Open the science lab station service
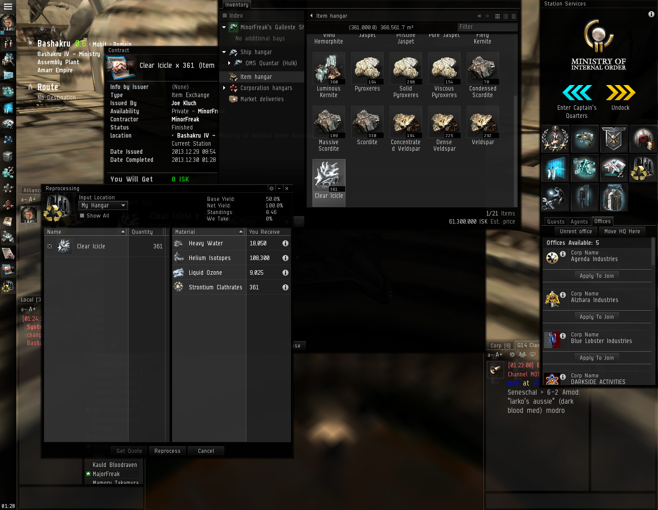This screenshot has width=658, height=510. (x=555, y=168)
